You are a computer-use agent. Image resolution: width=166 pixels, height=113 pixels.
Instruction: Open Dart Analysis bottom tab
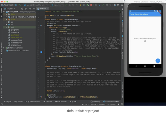click(61, 101)
